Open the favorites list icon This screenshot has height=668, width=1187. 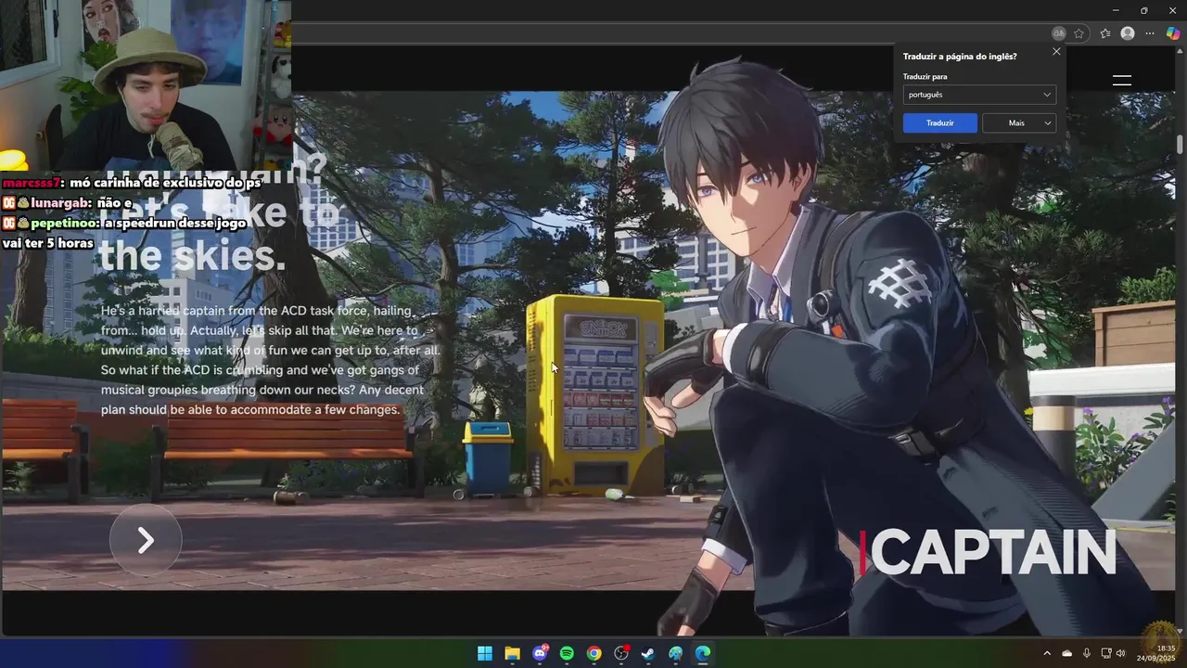click(x=1105, y=33)
